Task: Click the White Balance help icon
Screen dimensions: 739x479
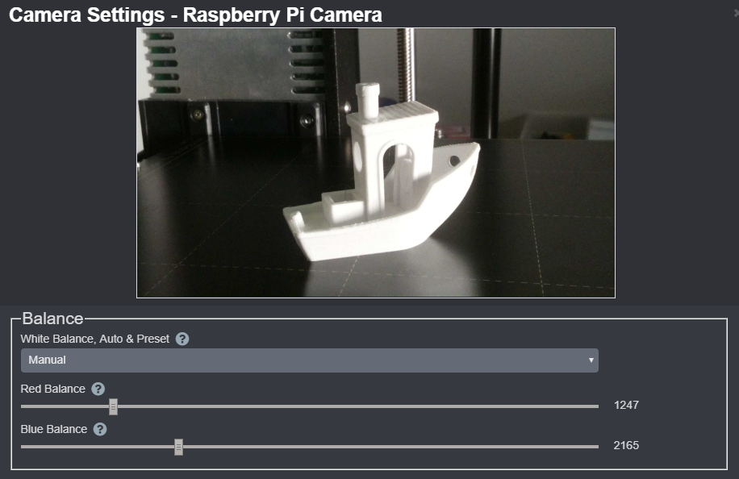Action: tap(182, 339)
